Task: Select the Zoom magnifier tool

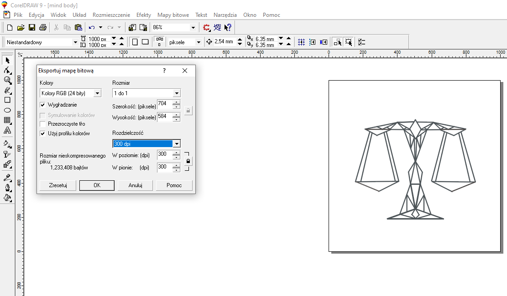Action: point(7,80)
